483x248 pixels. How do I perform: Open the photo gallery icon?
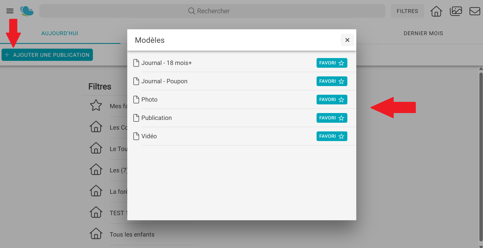456,11
